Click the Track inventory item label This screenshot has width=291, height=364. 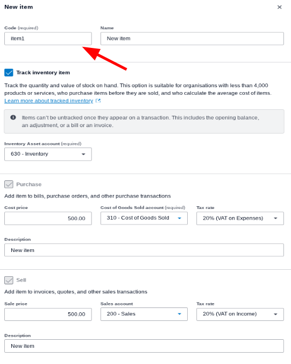pos(43,73)
